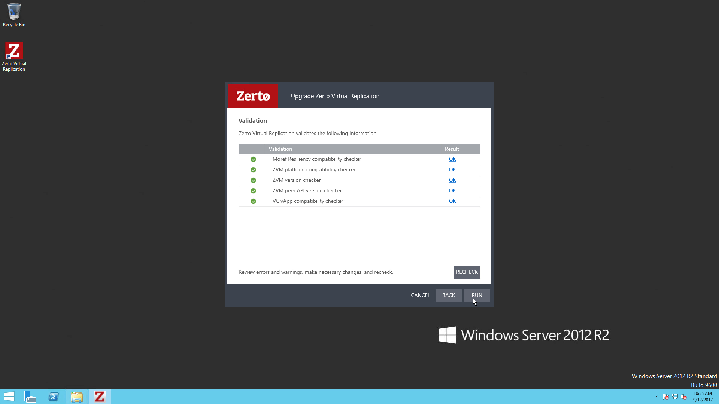Click OK link for VC vApp compatibility
Screen dimensions: 719x404
tap(452, 201)
